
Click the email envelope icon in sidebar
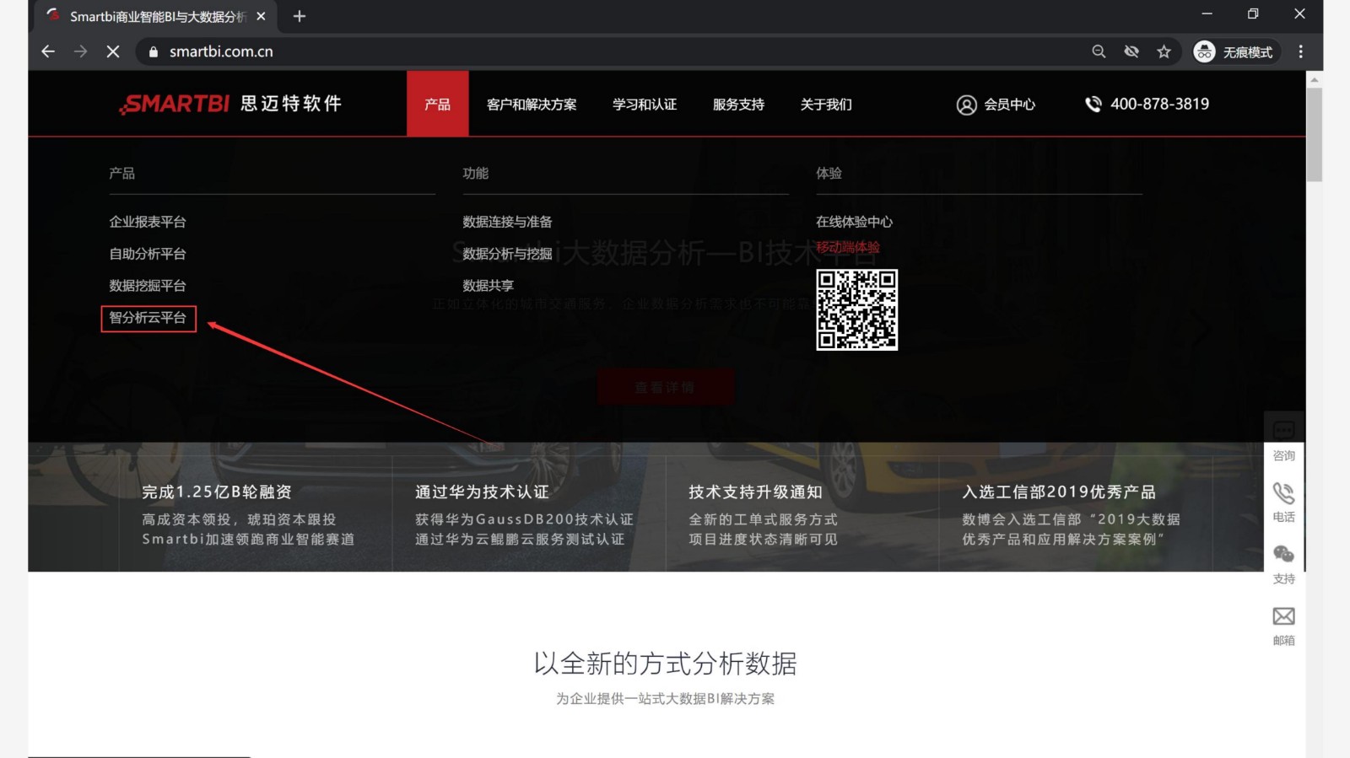[1283, 616]
